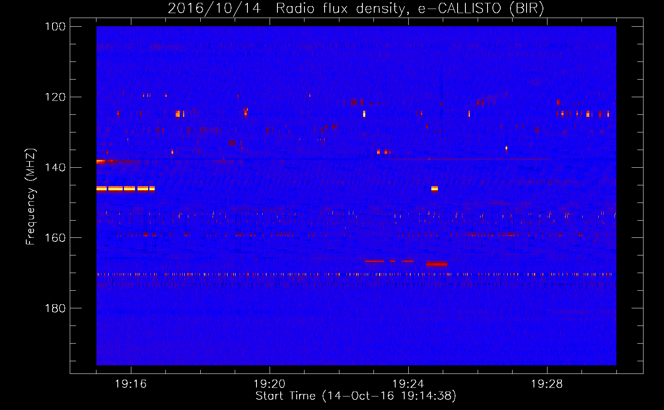Click the 160 frequency tick label
The image size is (664, 410).
(55, 238)
